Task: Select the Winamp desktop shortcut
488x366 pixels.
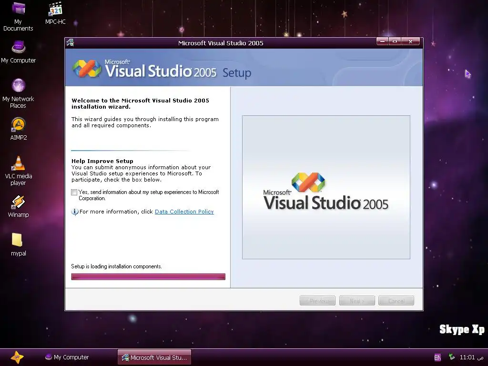Action: (19, 206)
